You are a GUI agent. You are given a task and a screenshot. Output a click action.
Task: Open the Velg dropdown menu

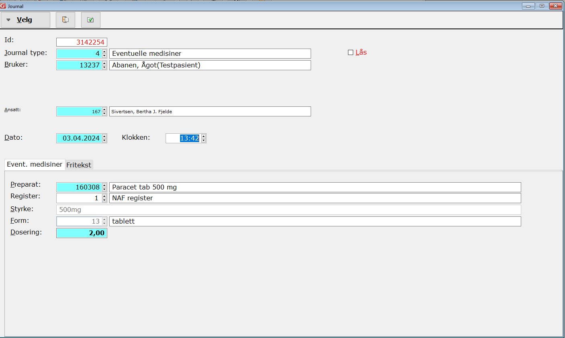(x=25, y=20)
